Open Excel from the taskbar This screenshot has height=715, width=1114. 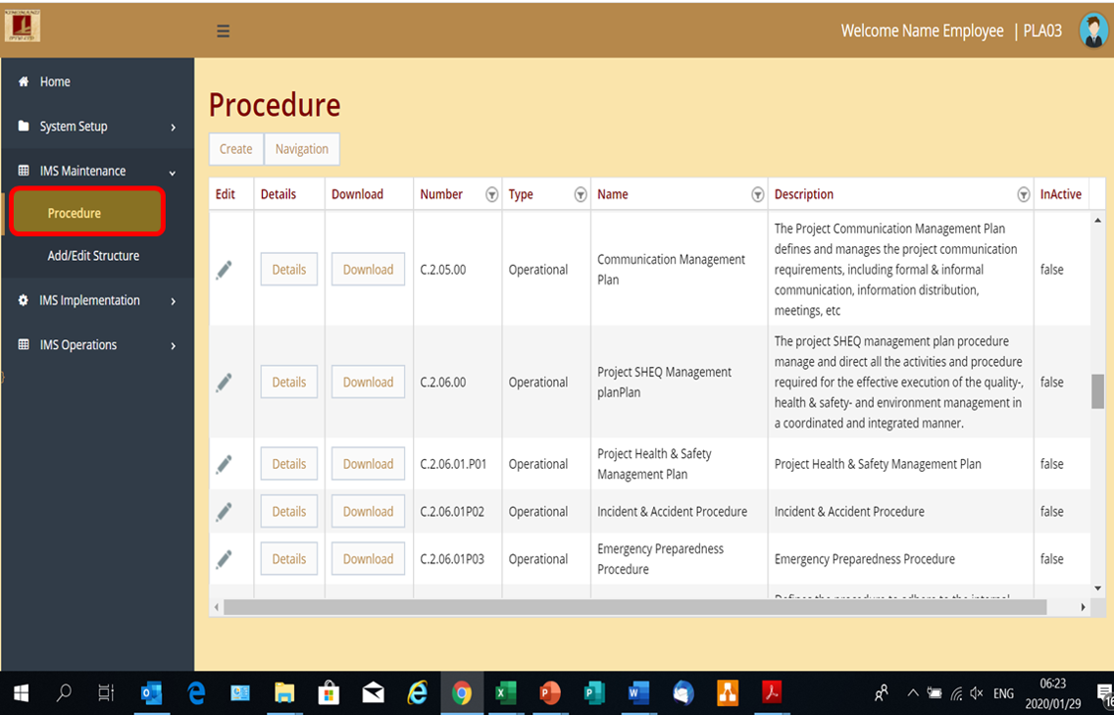505,693
